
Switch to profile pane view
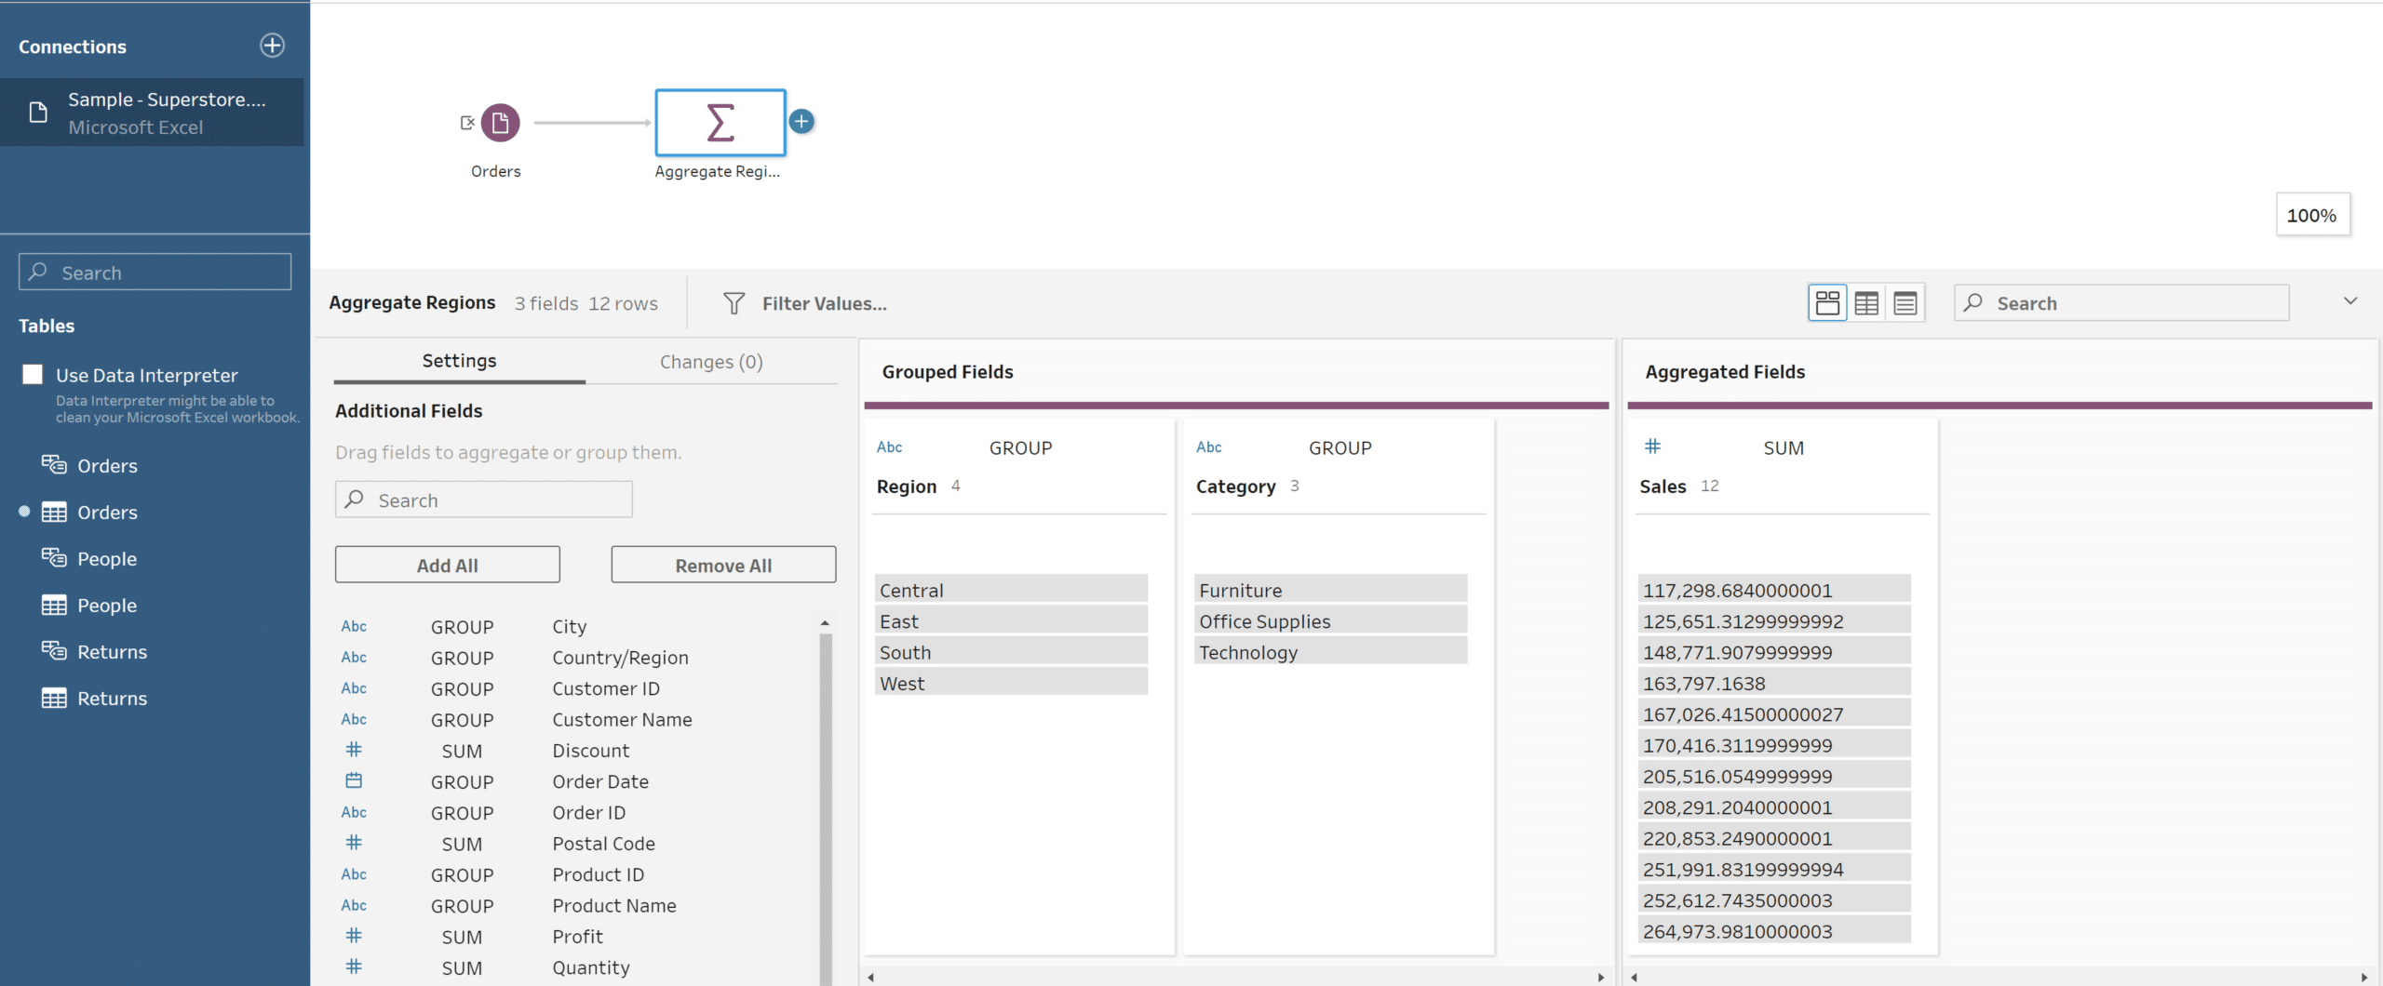click(1827, 302)
